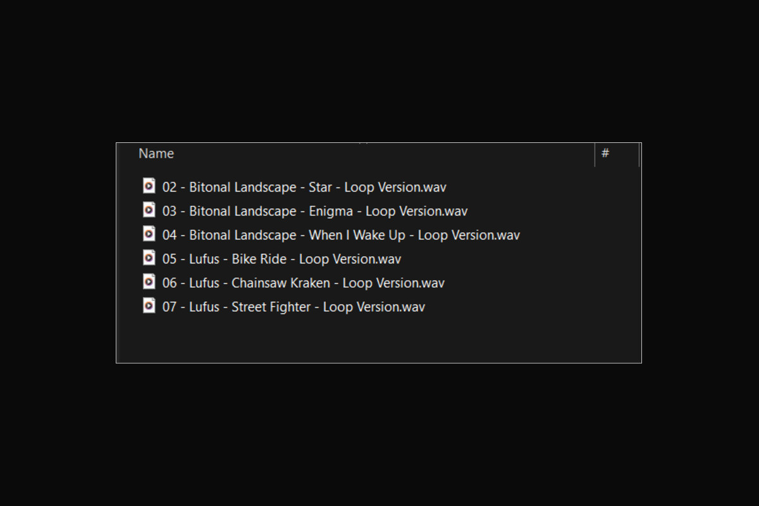Click # column cell in Street Fighter row
This screenshot has width=759, height=506.
point(617,307)
